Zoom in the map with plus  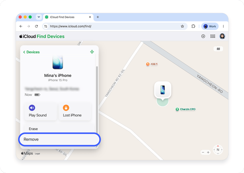coord(208,152)
